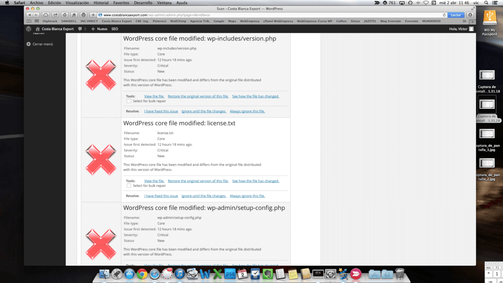Select captura_de_pantalla_1.jpg on the desktop
Image resolution: width=503 pixels, height=283 pixels.
pos(487,139)
